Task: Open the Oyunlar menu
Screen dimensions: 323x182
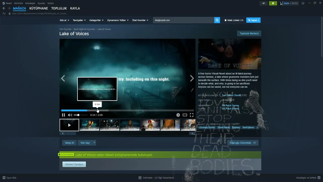Action: click(x=41, y=3)
